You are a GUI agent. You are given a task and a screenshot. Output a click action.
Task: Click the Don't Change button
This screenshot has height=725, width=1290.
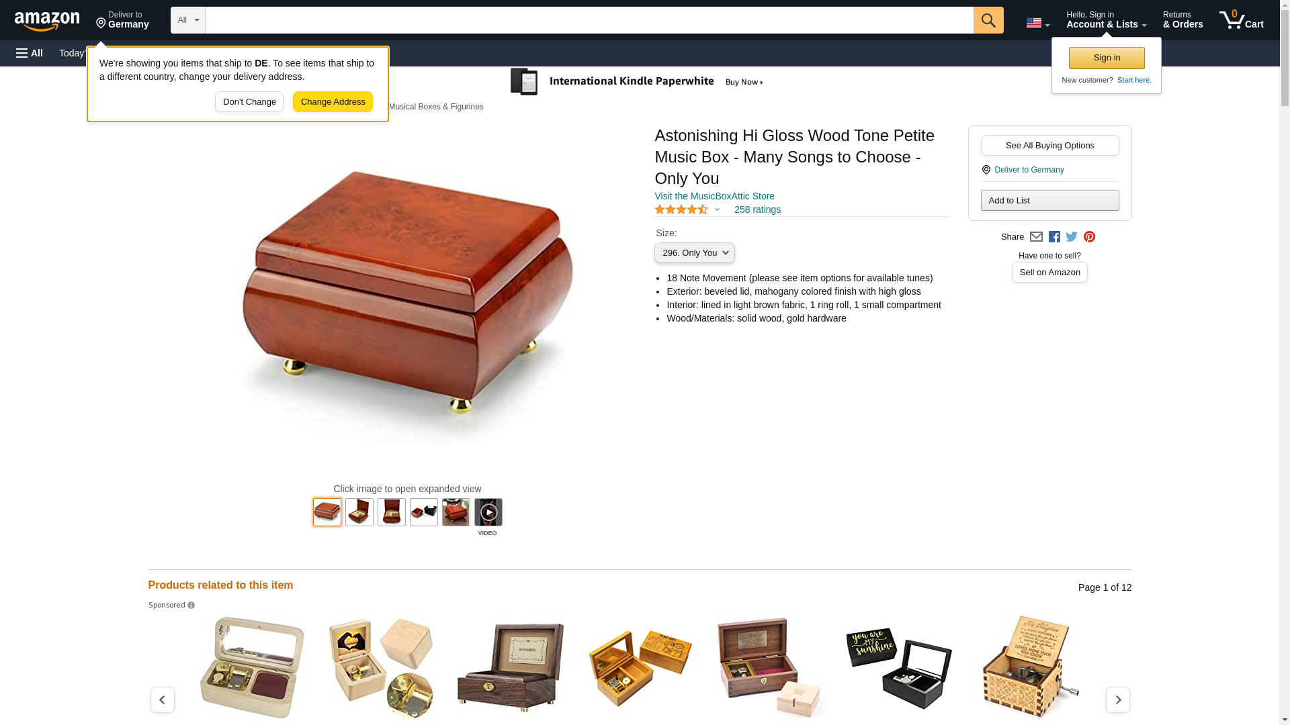coord(249,102)
